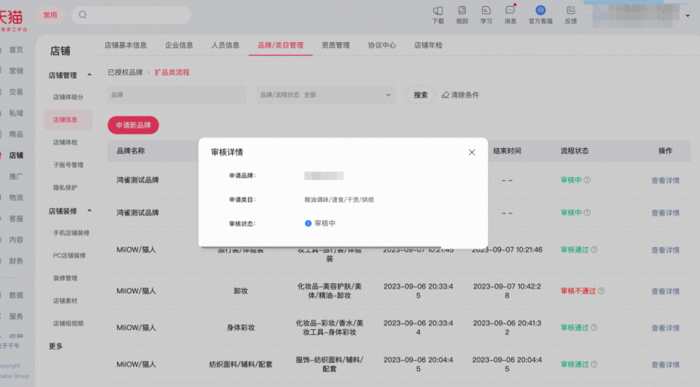This screenshot has height=387, width=700.
Task: Click the 学习 learning icon
Action: coord(486,11)
